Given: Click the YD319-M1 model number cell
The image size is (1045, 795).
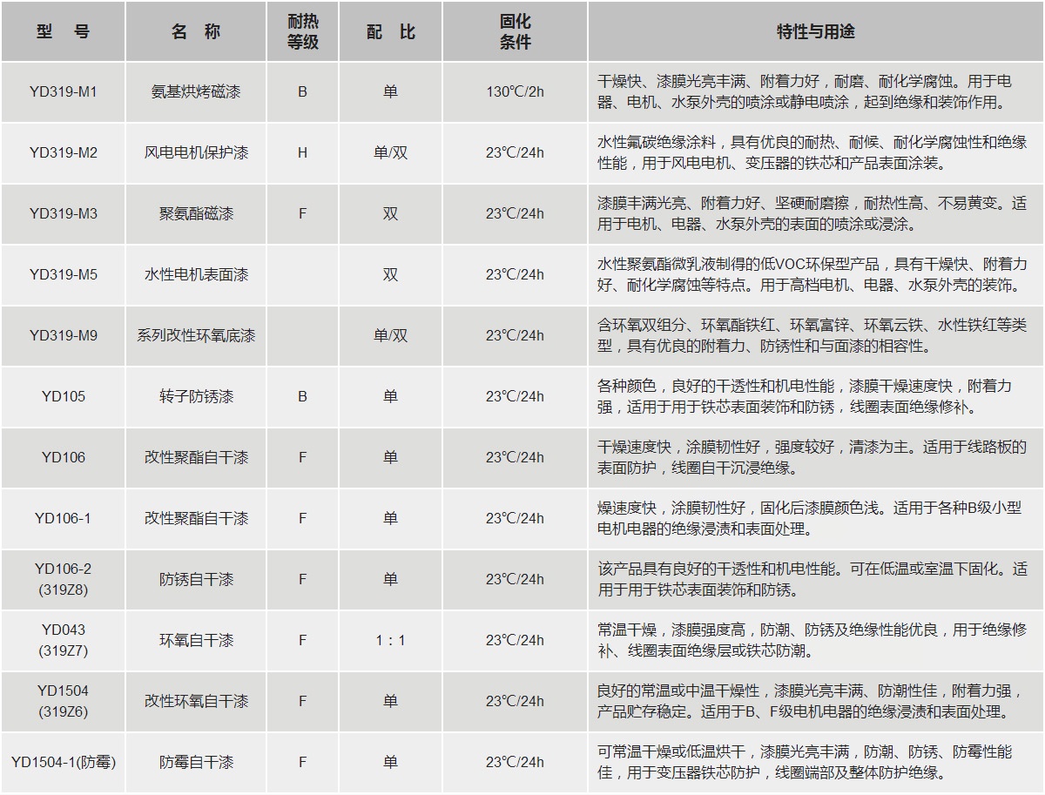Looking at the screenshot, I should click(x=62, y=91).
